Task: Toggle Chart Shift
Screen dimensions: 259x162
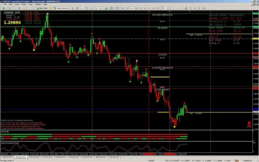Action: click(x=101, y=8)
